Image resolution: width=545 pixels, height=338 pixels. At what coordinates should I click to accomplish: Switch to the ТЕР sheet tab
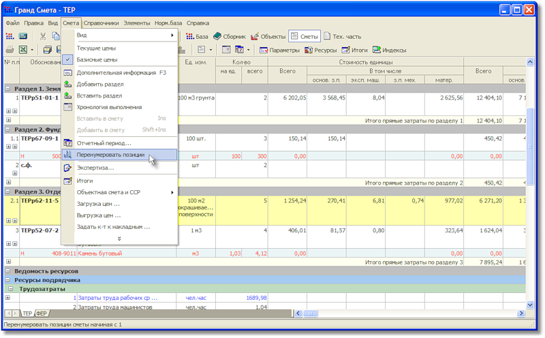pos(27,313)
